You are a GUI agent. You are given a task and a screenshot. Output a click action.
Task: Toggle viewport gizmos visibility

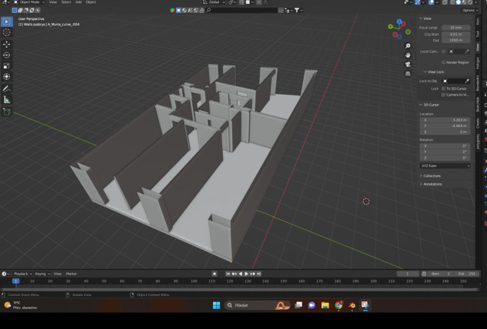(x=418, y=2)
